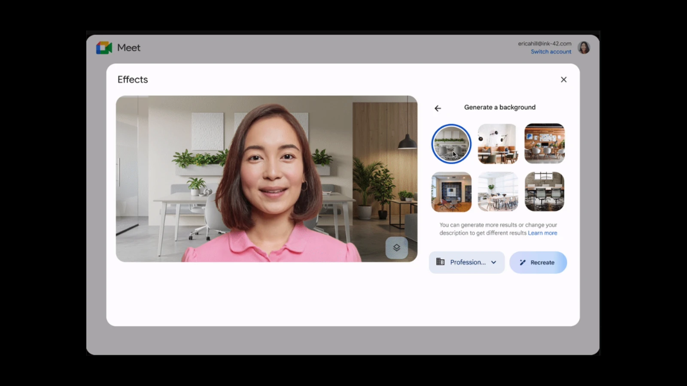Choose the bright white windowed room background
This screenshot has height=386, width=687.
(x=498, y=192)
